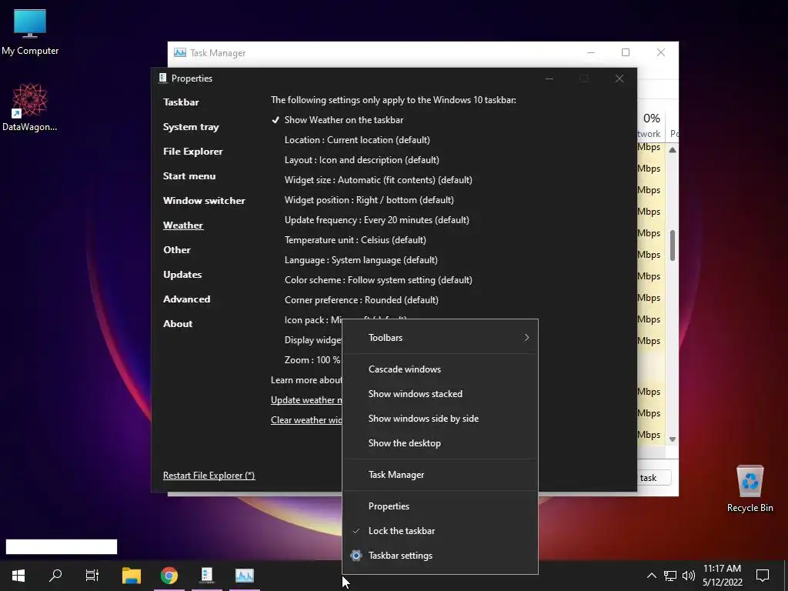Switch to Task Manager taskbar icon
Image resolution: width=788 pixels, height=591 pixels.
[x=245, y=576]
